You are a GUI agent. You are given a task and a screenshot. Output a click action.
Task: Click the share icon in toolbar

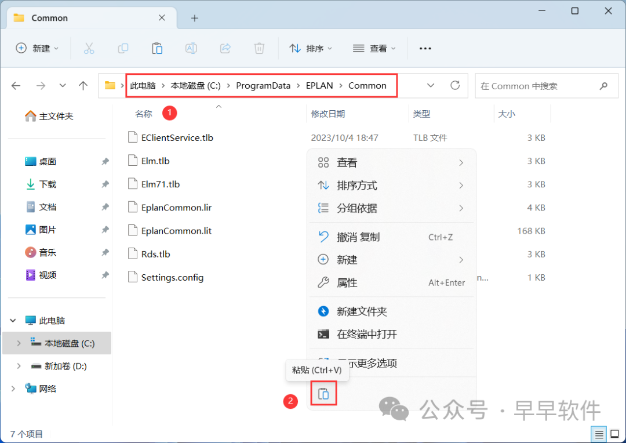click(225, 49)
